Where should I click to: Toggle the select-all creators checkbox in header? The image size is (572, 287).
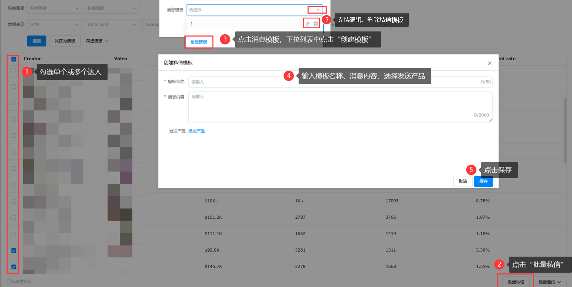point(14,59)
